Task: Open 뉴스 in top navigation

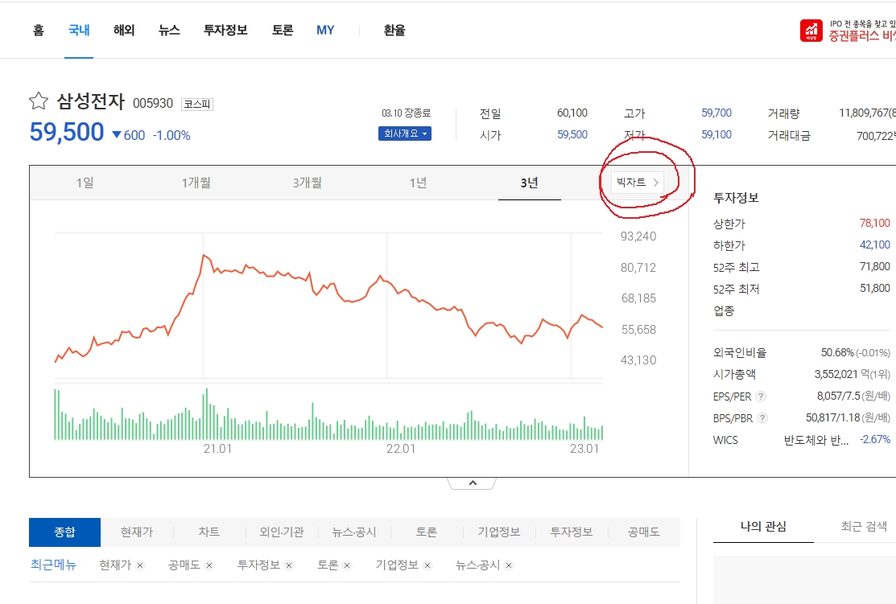Action: tap(169, 31)
